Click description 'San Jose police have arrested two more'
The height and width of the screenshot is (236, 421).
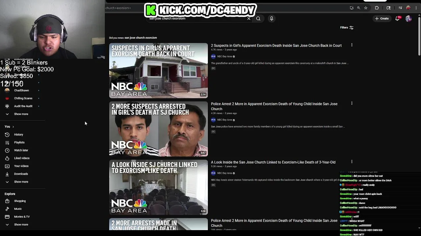[278, 127]
